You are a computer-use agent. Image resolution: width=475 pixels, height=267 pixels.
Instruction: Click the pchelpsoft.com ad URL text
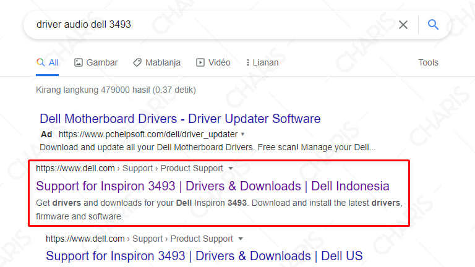click(x=148, y=134)
